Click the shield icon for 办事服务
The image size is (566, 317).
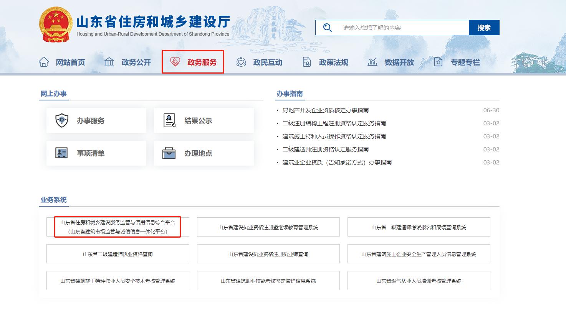point(62,120)
